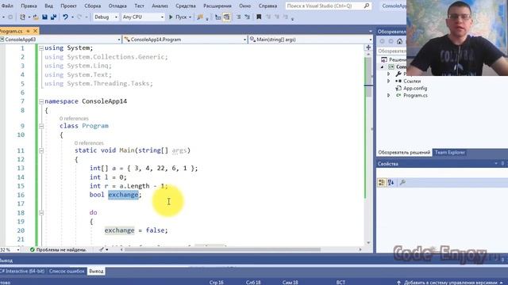
Task: Click the 0 references link above Main
Action: 89,142
